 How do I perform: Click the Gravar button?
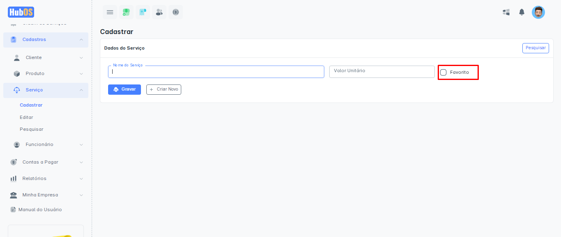tap(125, 89)
